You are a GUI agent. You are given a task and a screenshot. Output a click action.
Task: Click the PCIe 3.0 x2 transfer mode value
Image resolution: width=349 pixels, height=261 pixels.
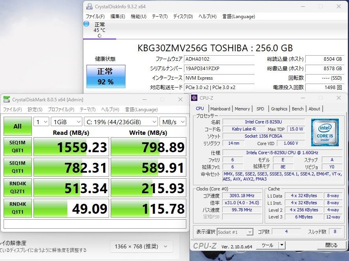[219, 87]
